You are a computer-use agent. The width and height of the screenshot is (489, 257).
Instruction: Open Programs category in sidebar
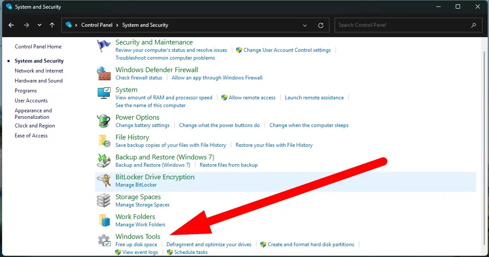26,91
